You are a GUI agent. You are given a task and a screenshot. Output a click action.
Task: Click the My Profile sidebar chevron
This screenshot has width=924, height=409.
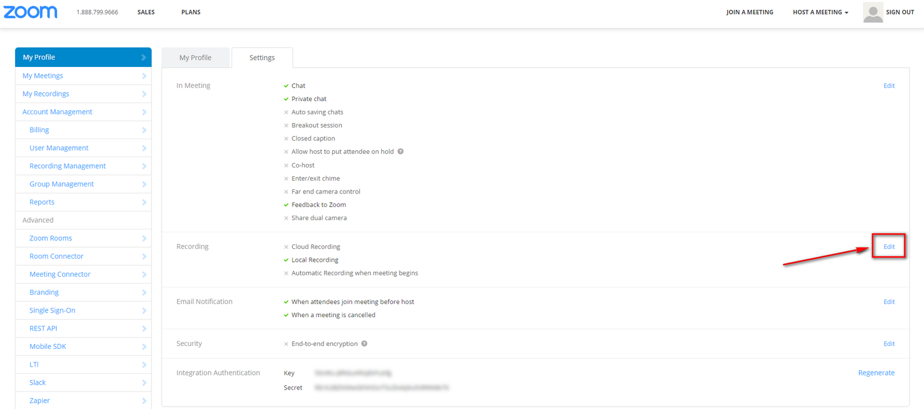[144, 57]
